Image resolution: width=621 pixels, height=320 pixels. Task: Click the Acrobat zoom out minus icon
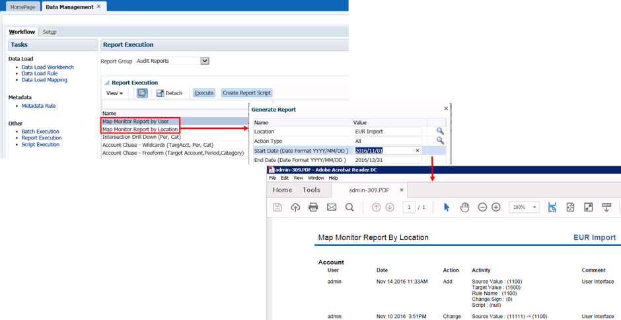pyautogui.click(x=482, y=208)
